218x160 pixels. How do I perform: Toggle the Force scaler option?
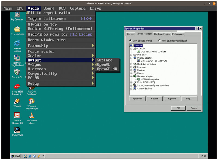tap(60, 51)
